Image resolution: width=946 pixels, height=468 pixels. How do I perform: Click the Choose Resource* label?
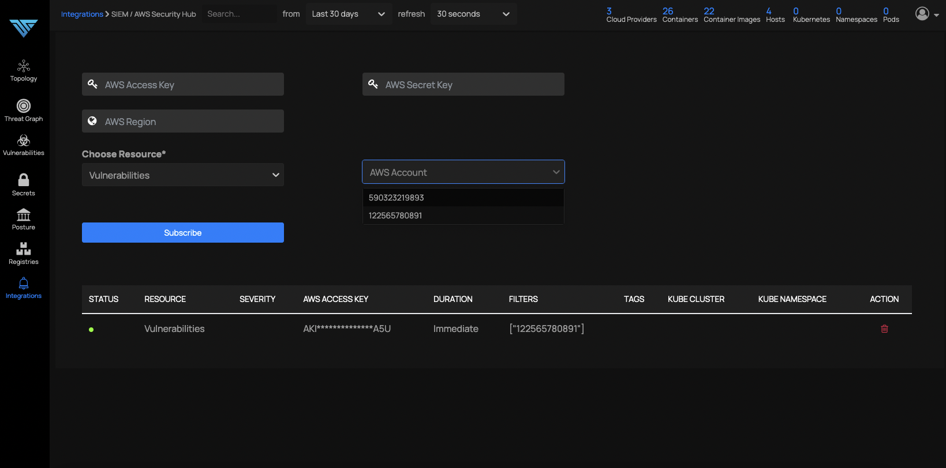coord(124,154)
